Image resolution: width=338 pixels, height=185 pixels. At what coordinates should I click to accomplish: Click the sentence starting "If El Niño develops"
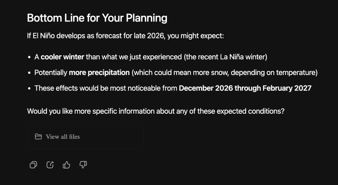(125, 35)
